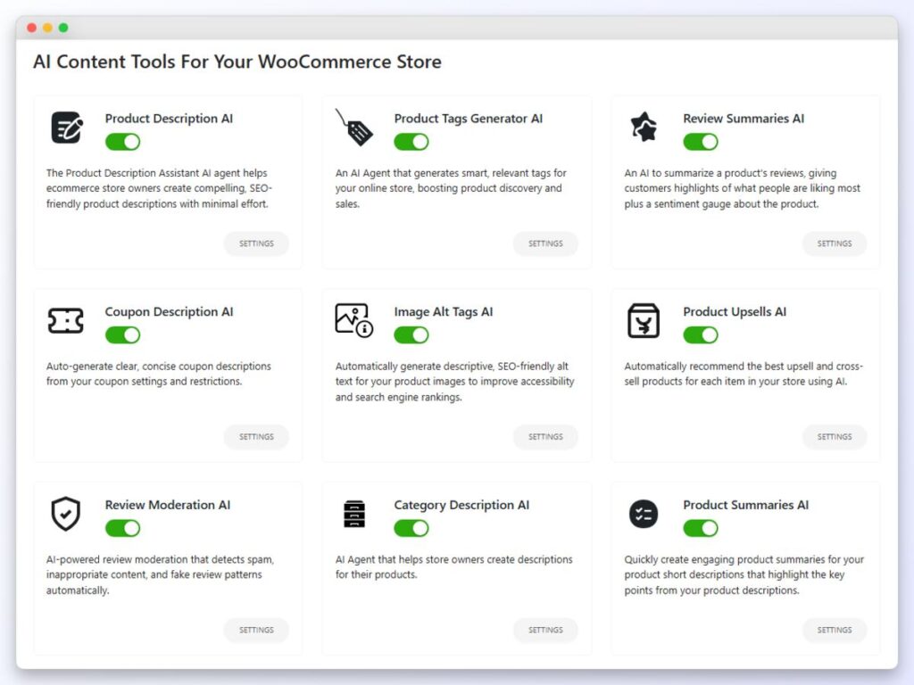Disable Category Description AI switch
Image resolution: width=914 pixels, height=685 pixels.
[x=411, y=528]
